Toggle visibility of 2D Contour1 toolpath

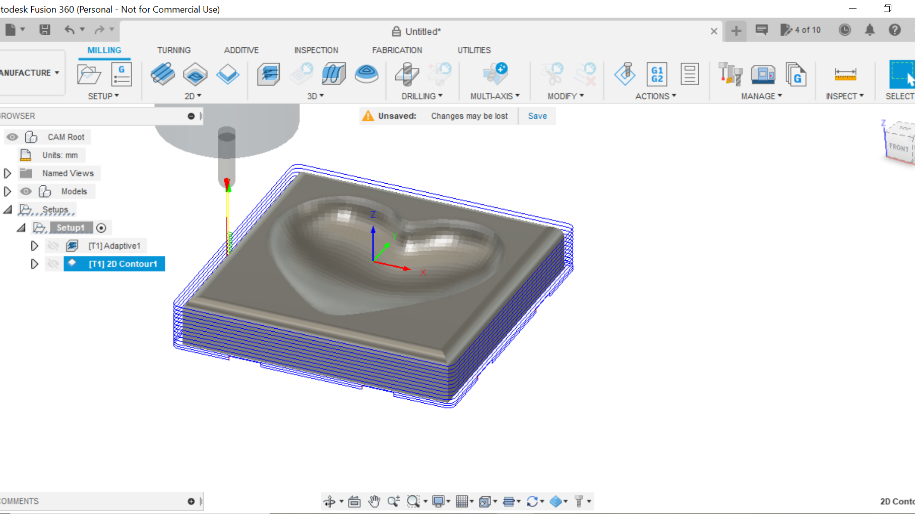53,264
